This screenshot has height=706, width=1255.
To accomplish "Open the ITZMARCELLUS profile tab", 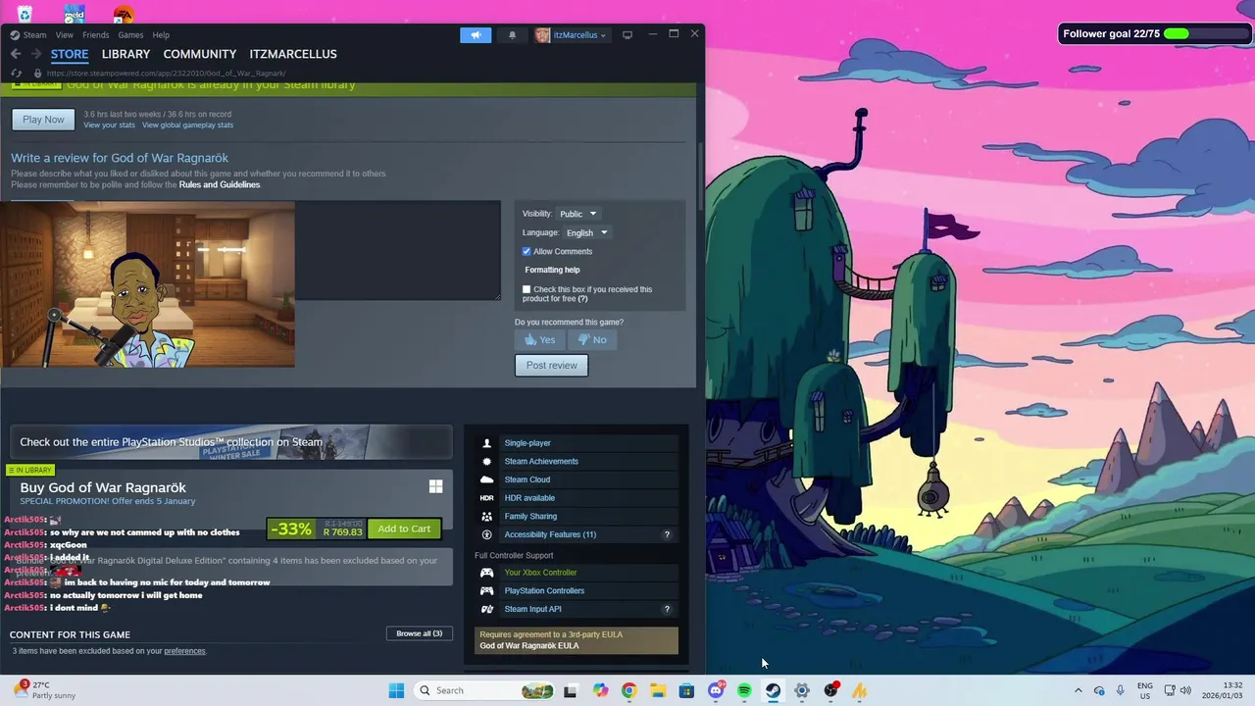I will pos(293,54).
